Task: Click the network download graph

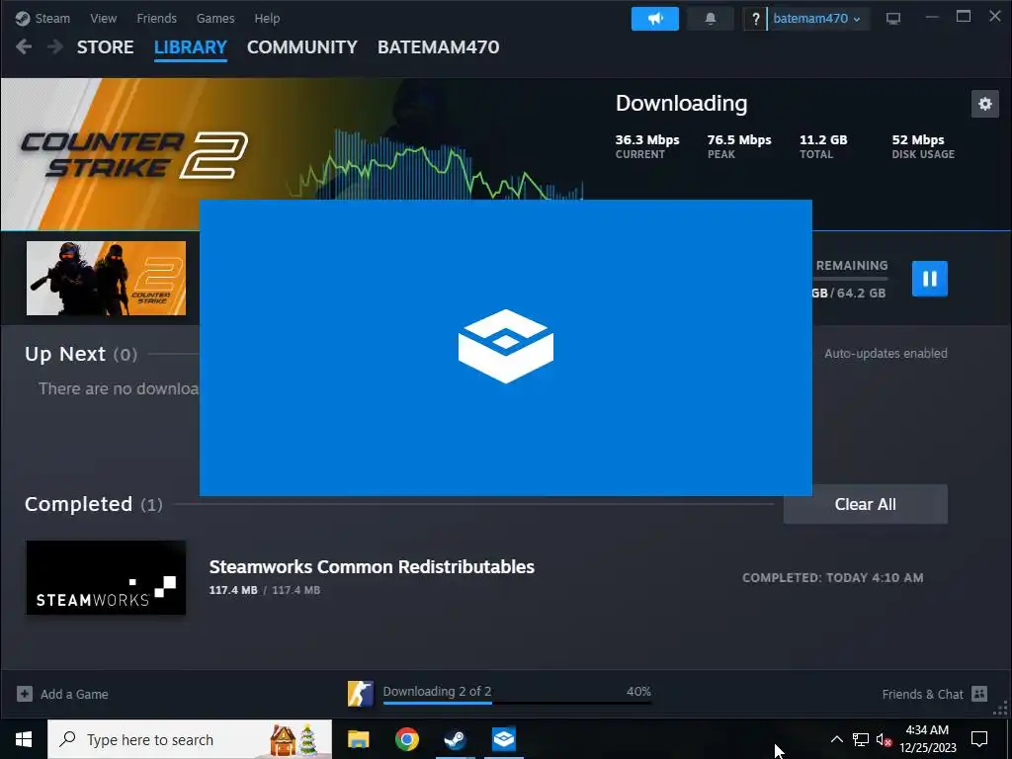Action: tap(435, 166)
